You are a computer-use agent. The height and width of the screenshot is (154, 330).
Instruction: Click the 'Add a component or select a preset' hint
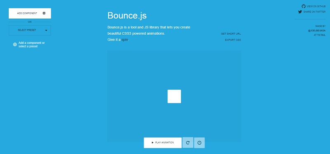[32, 45]
